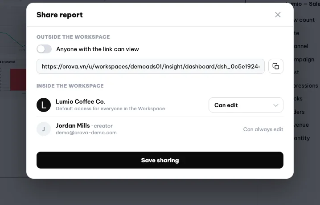This screenshot has width=320, height=205.
Task: Click 'Anyone with the link can view' label
Action: [98, 49]
